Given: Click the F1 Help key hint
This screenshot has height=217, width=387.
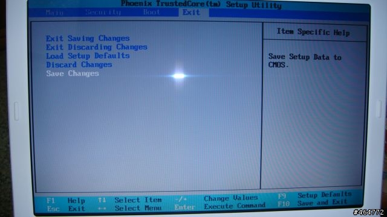Looking at the screenshot, I should pyautogui.click(x=66, y=201).
